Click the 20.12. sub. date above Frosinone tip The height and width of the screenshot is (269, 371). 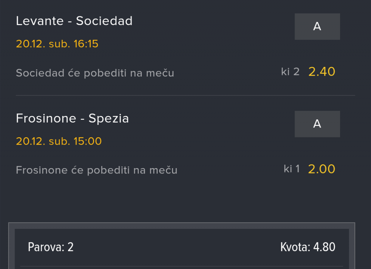point(43,141)
